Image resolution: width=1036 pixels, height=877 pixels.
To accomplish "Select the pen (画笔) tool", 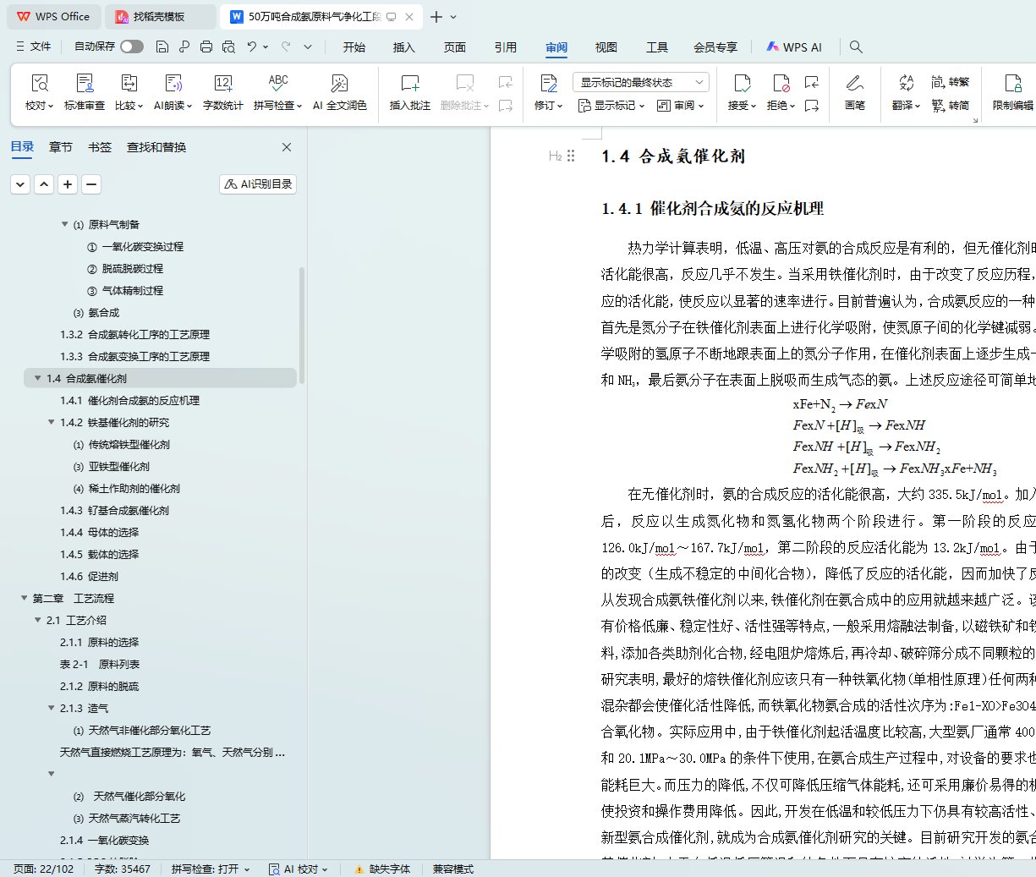I will point(854,84).
